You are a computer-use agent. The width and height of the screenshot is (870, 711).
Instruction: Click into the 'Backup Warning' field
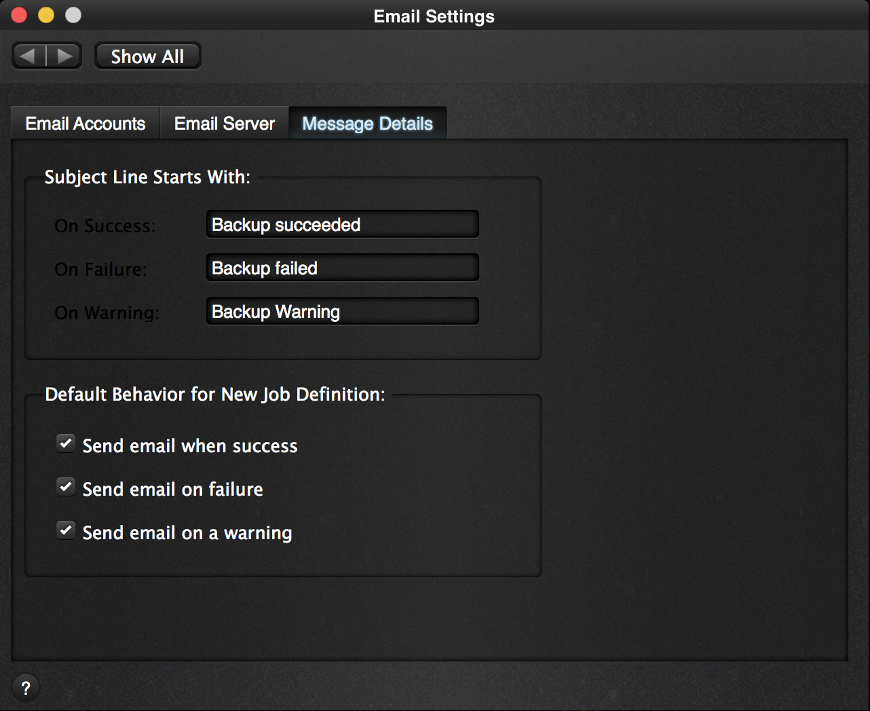[342, 312]
